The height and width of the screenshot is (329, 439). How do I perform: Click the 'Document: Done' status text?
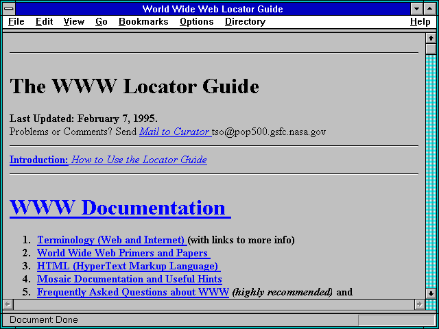click(44, 320)
